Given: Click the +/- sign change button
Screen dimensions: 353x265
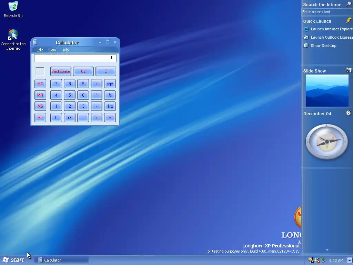Looking at the screenshot, I should coord(70,117).
